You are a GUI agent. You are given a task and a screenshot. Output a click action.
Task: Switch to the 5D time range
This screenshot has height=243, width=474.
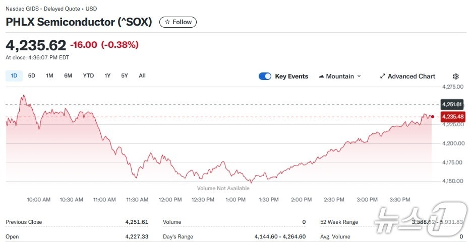click(x=32, y=76)
